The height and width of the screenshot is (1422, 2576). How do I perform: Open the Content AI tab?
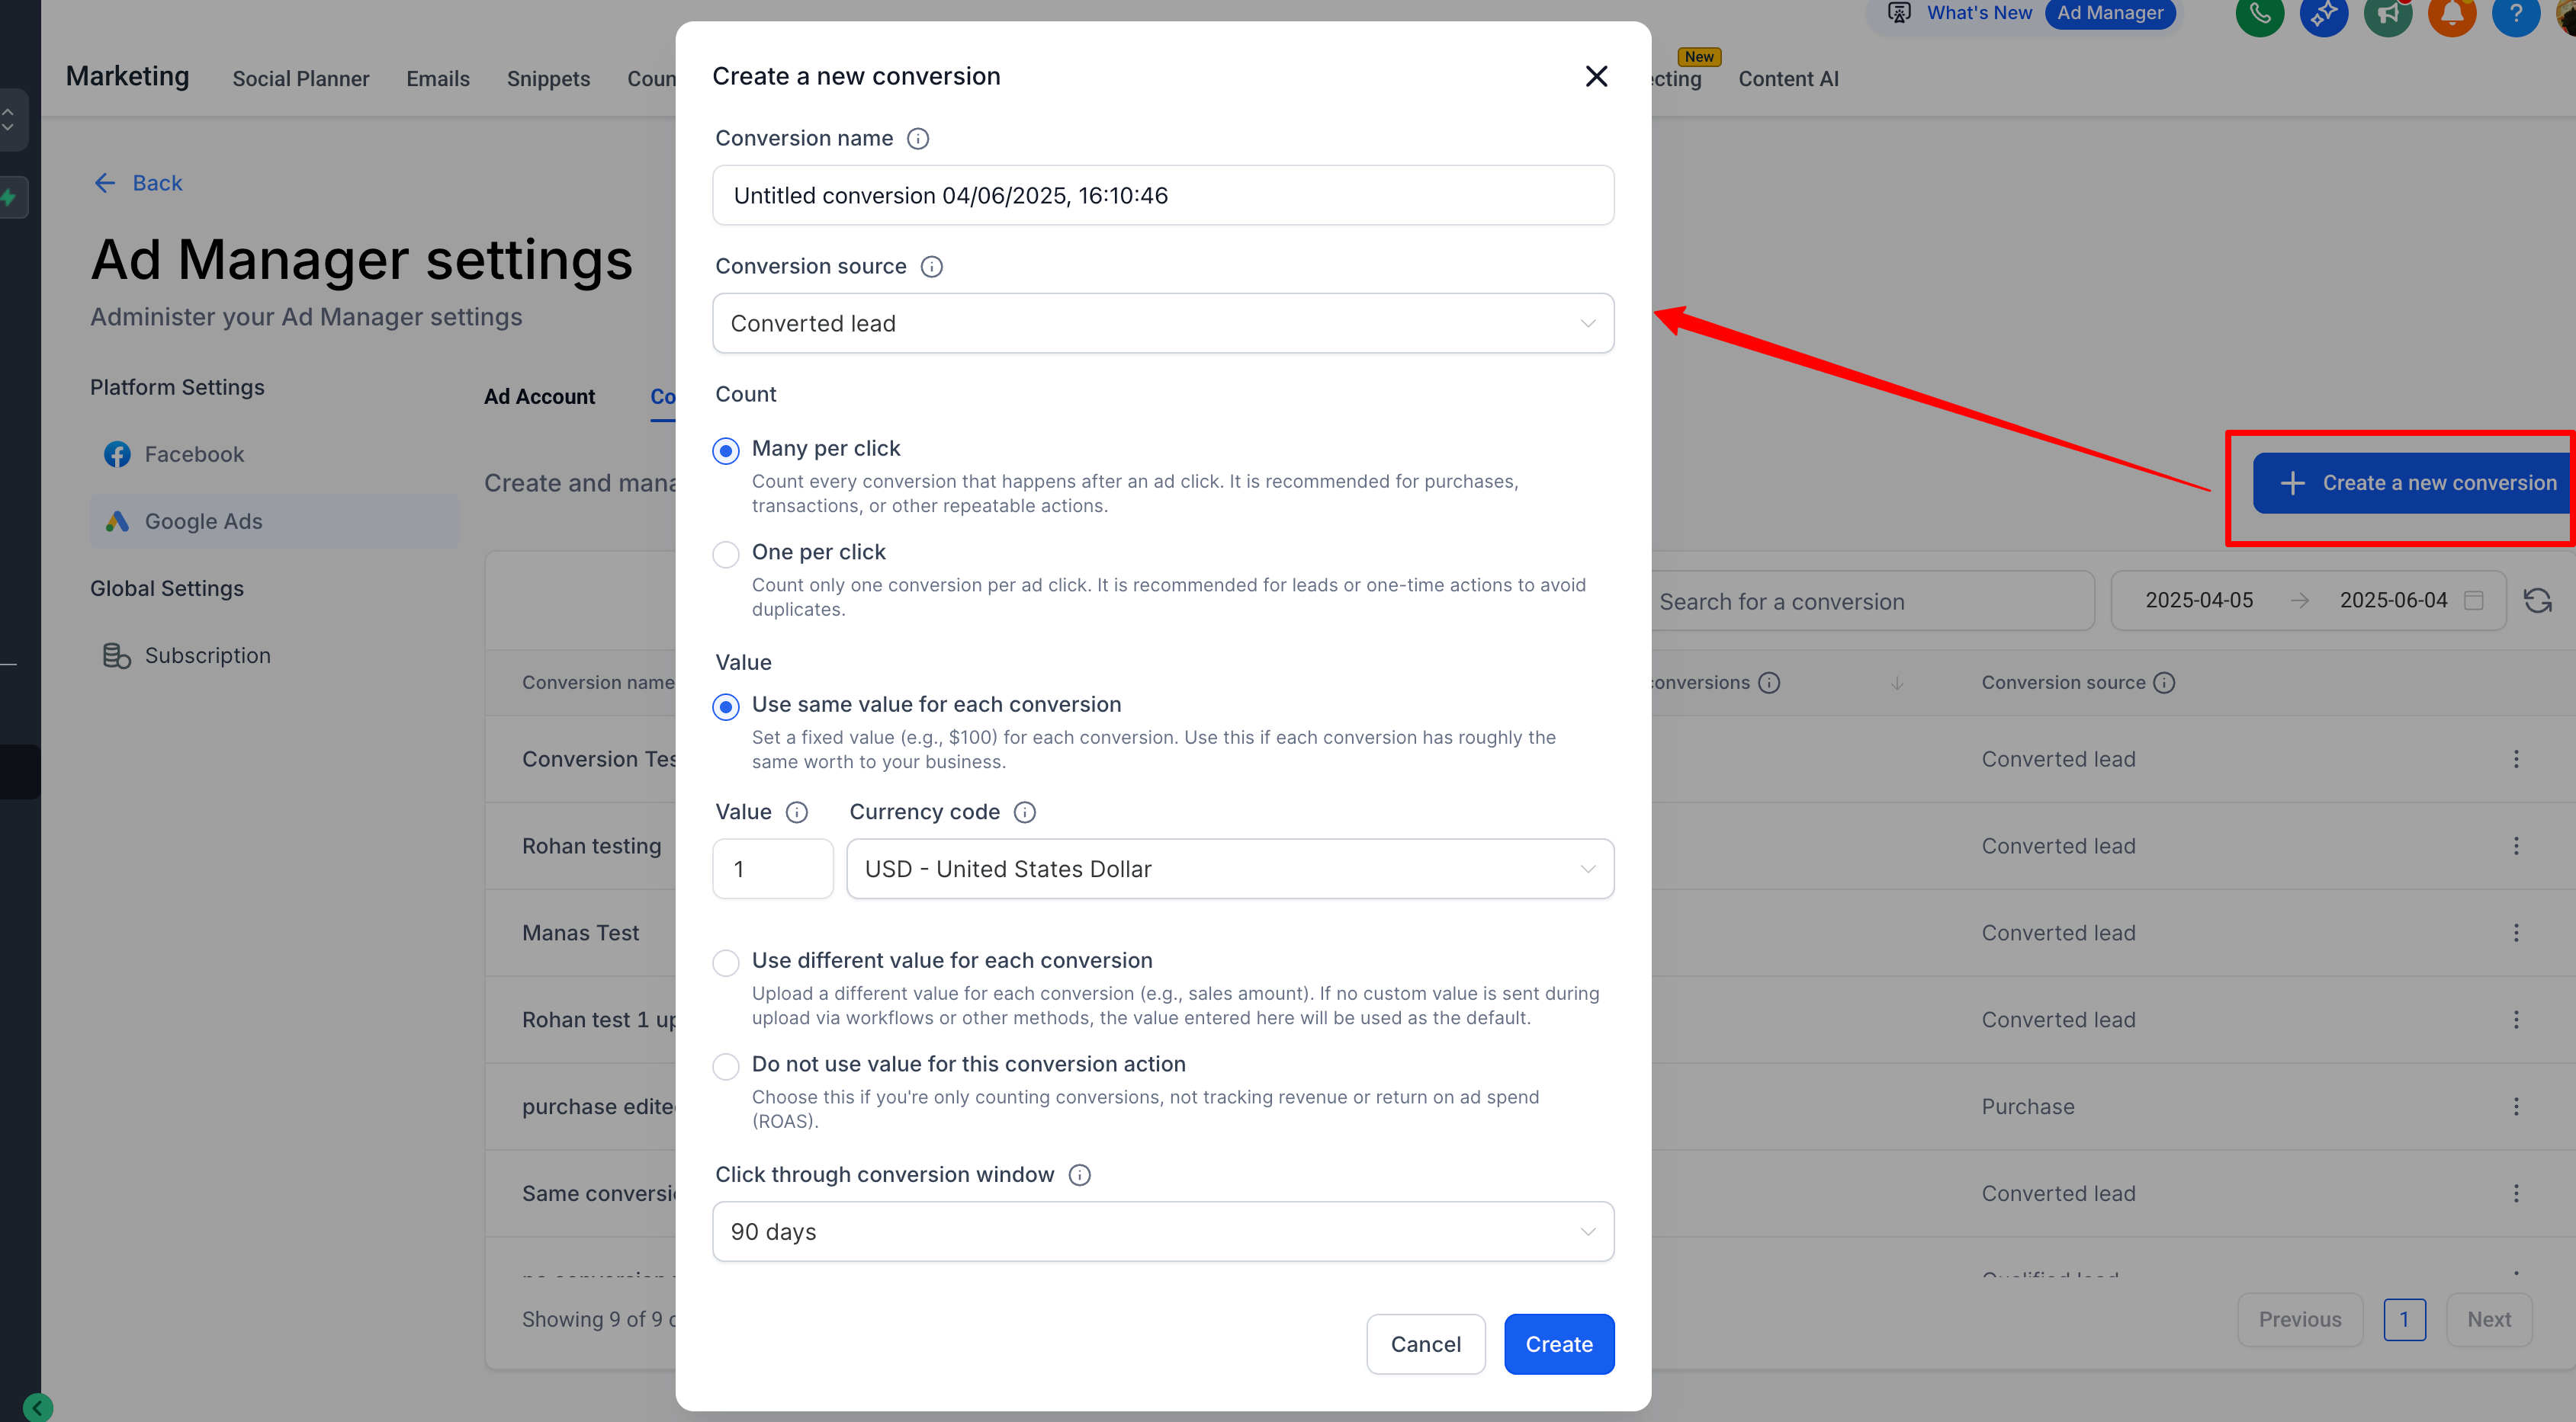click(x=1787, y=79)
